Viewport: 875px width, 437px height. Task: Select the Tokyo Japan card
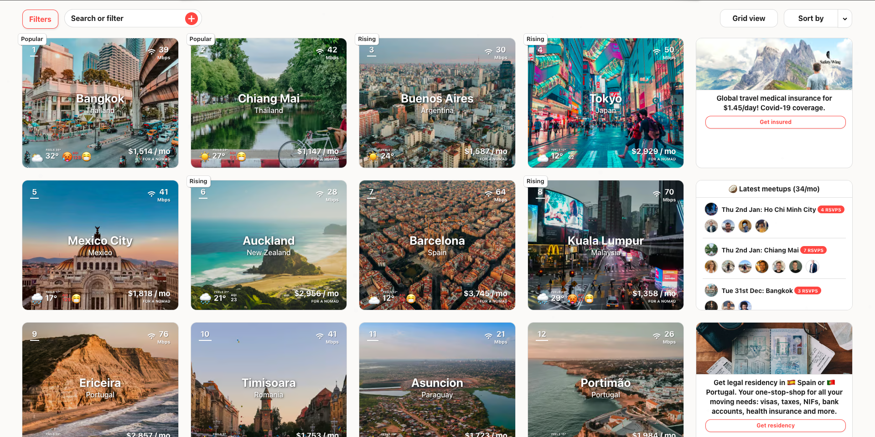click(606, 103)
